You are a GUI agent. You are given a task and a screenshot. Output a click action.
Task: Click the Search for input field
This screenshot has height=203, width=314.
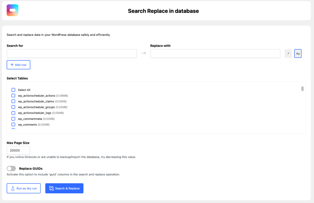[71, 54]
